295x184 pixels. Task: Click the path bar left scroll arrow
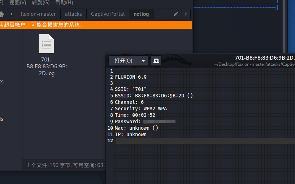(x=12, y=14)
